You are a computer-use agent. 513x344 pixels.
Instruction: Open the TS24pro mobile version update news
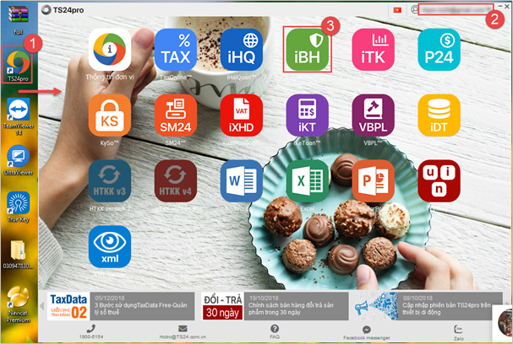428,306
